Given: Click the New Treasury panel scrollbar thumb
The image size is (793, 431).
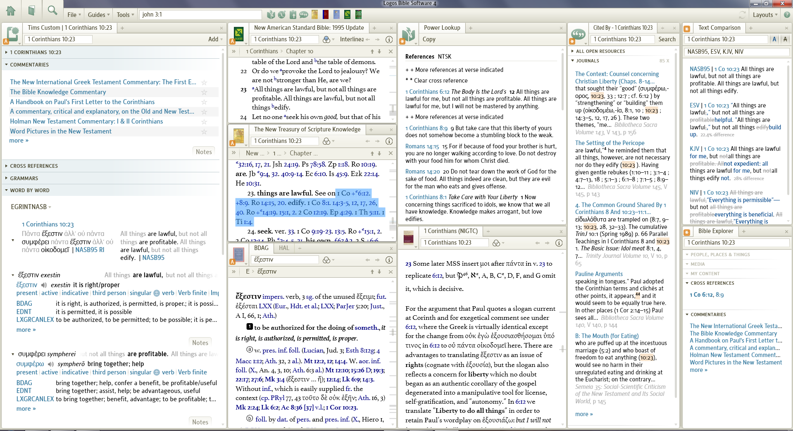Looking at the screenshot, I should (x=393, y=221).
